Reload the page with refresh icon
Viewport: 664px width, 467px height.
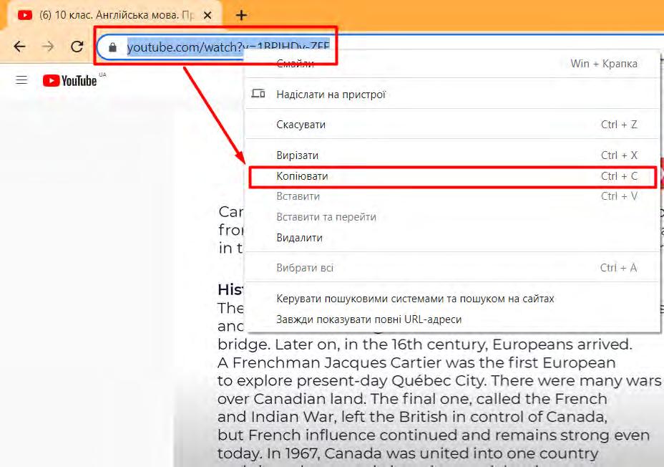point(77,46)
